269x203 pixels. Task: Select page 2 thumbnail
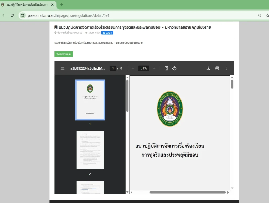coord(90,150)
